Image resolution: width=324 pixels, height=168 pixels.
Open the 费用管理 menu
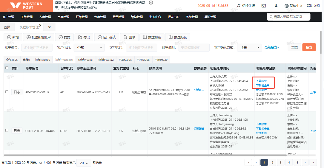click(118, 17)
